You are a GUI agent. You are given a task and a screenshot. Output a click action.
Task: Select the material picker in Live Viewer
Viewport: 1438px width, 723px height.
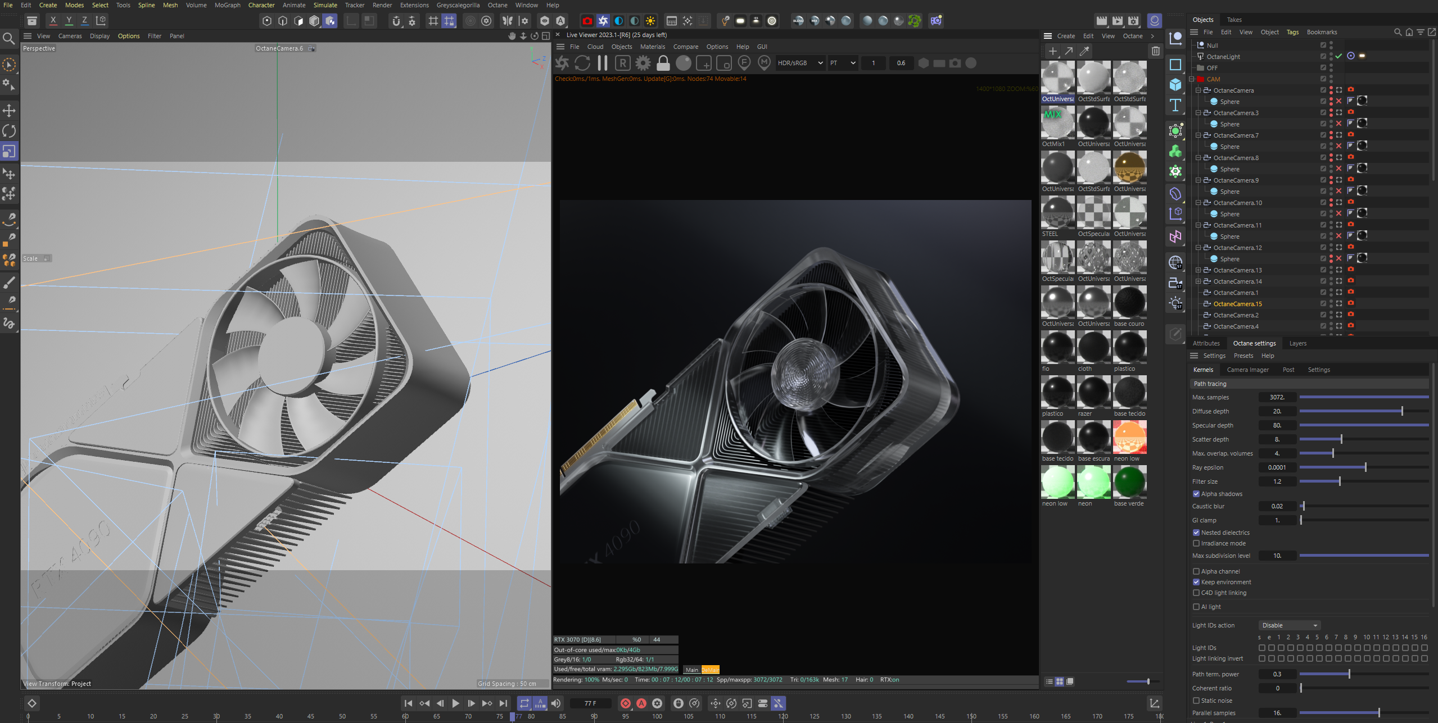[763, 63]
